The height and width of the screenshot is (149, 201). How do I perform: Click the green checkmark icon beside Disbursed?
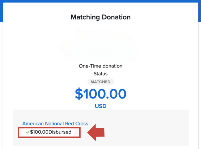27,132
